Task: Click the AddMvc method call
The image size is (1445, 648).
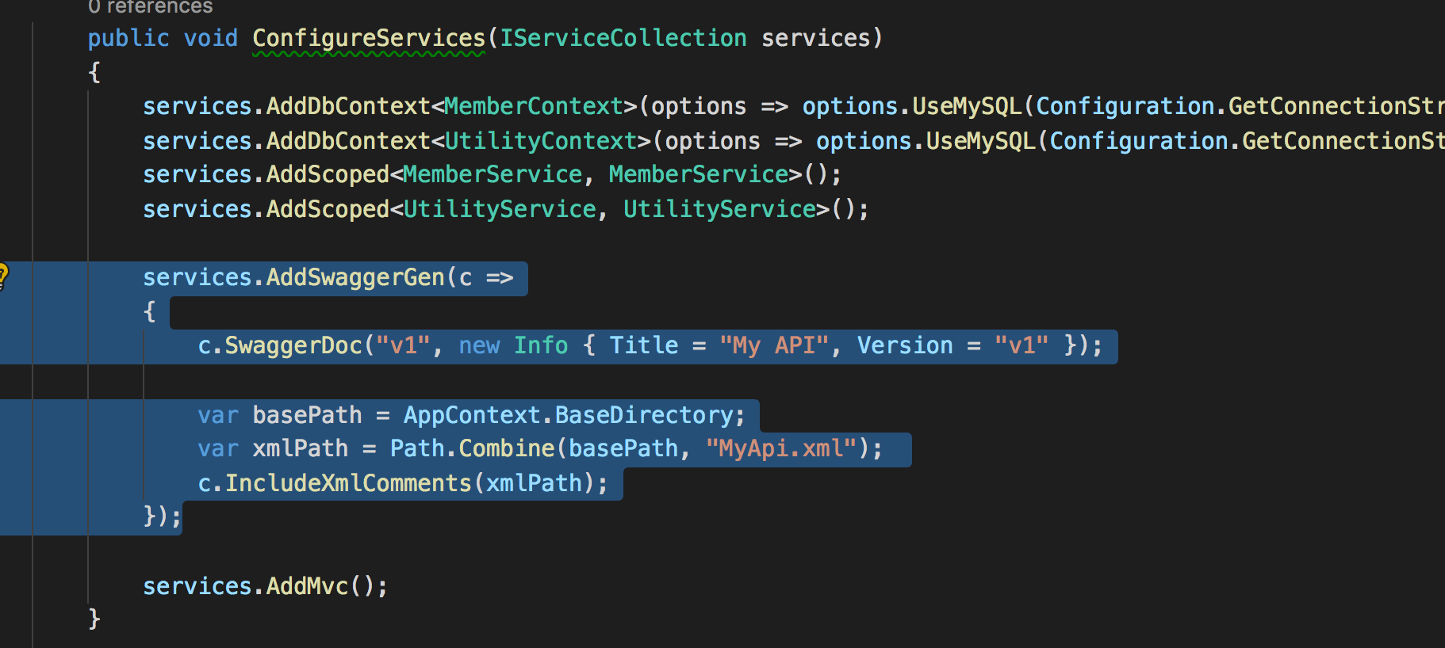Action: [307, 586]
